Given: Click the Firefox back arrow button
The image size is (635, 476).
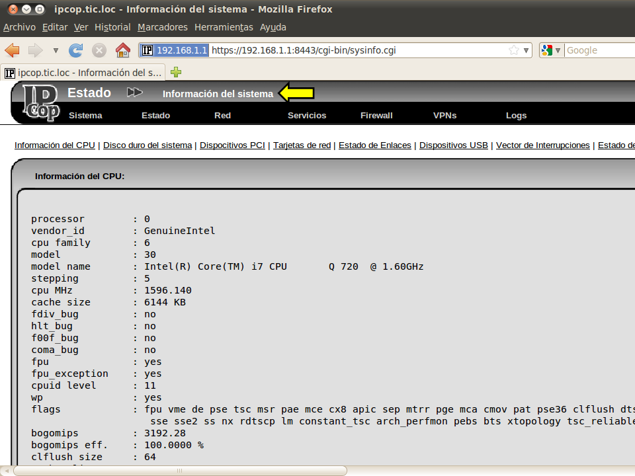Looking at the screenshot, I should (13, 50).
